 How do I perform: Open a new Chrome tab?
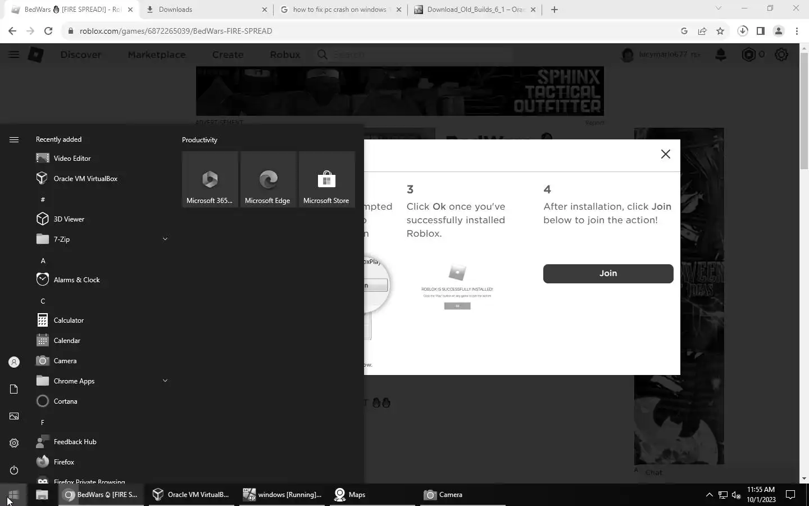coord(555,10)
